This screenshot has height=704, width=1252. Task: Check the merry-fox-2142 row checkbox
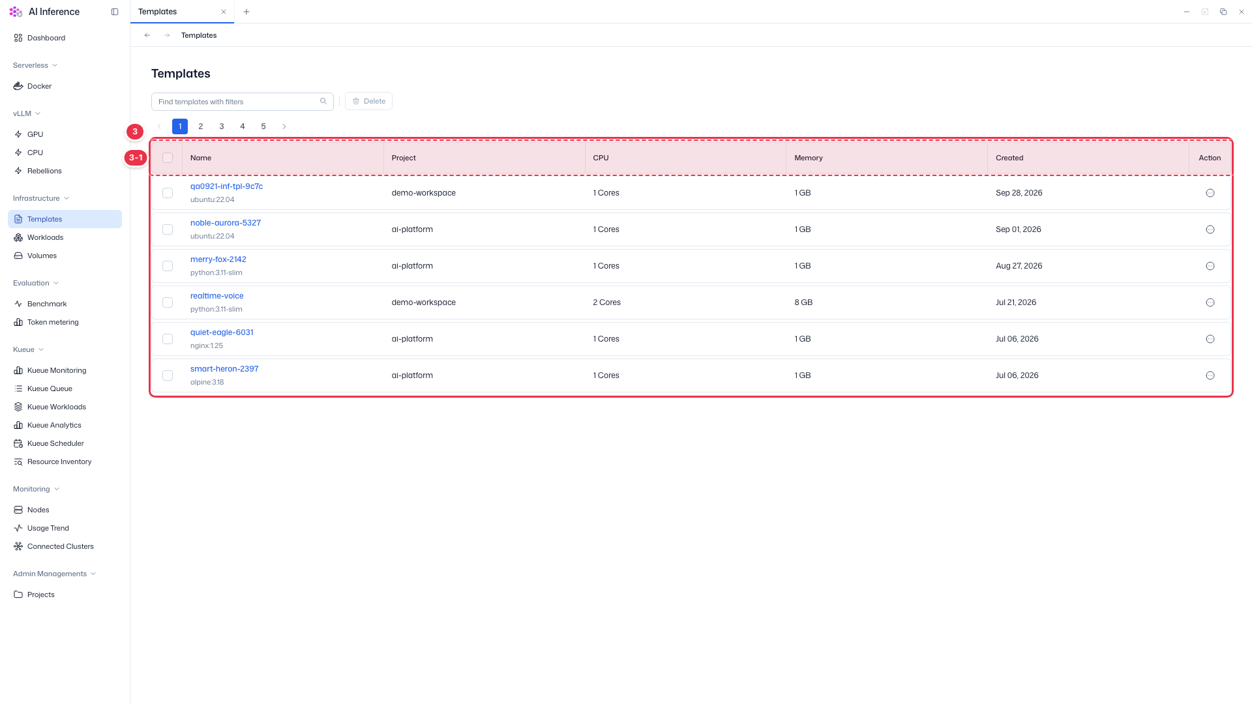[x=168, y=266]
